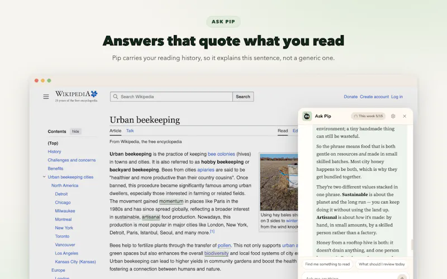Click the ASK PIP badge
447x279 pixels.
(x=223, y=22)
